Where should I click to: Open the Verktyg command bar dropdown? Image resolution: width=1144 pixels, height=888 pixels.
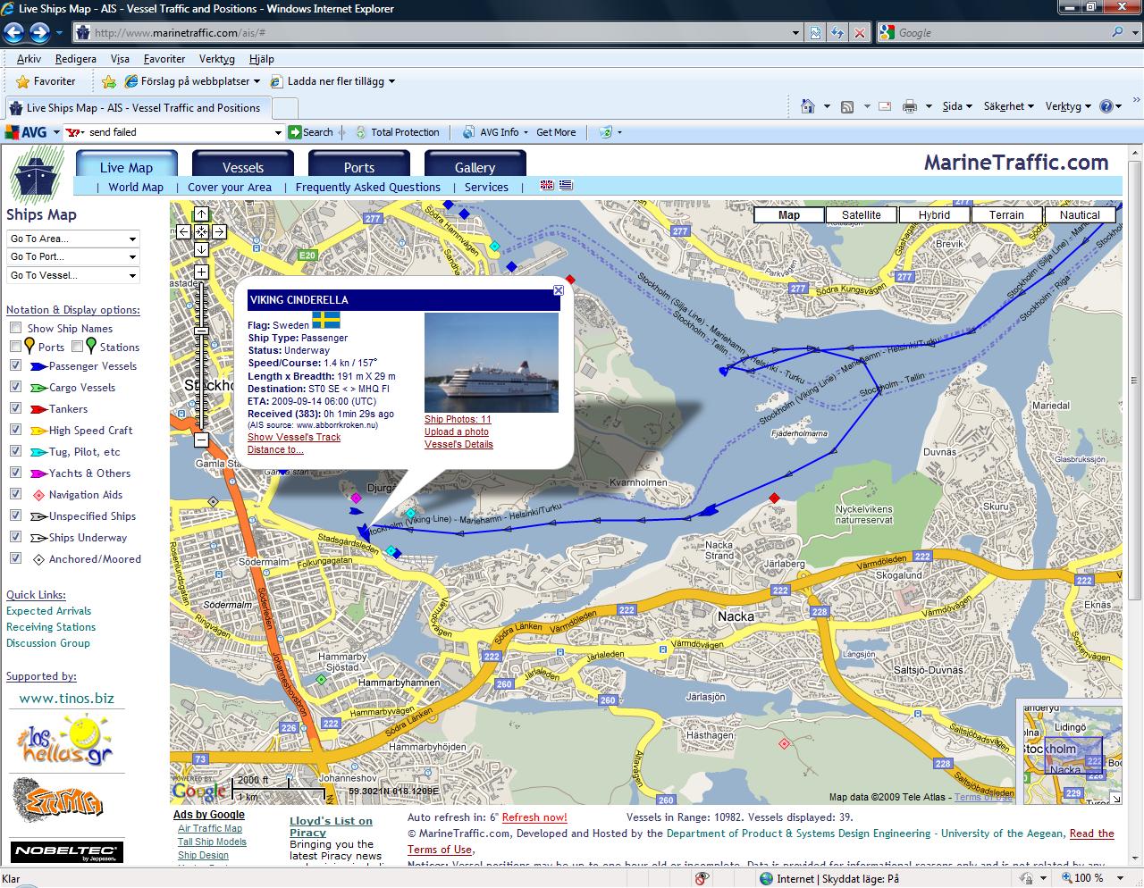coord(1068,106)
